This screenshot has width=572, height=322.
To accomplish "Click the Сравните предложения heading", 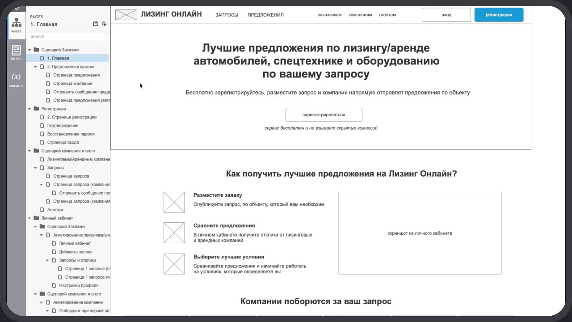I will [224, 226].
